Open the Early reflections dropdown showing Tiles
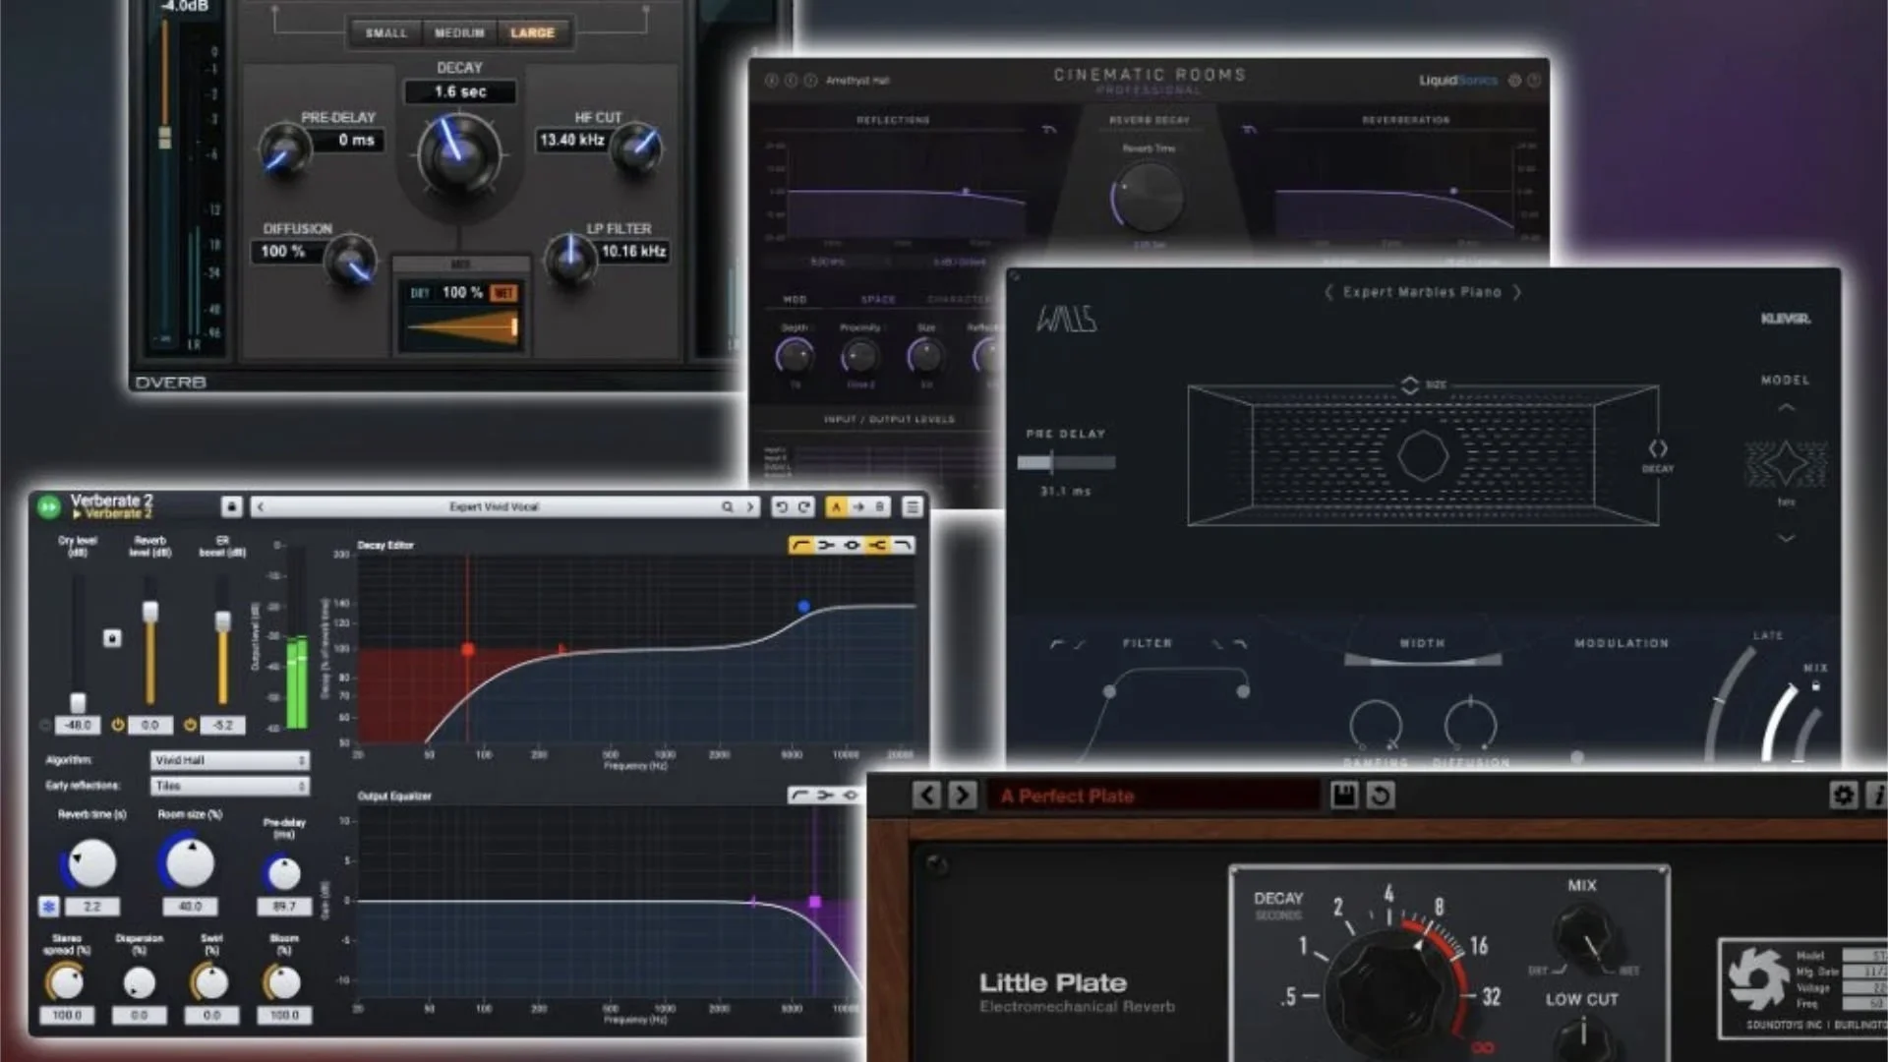Viewport: 1888px width, 1062px height. 229,786
